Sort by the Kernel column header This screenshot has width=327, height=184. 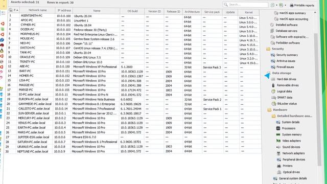(x=249, y=12)
